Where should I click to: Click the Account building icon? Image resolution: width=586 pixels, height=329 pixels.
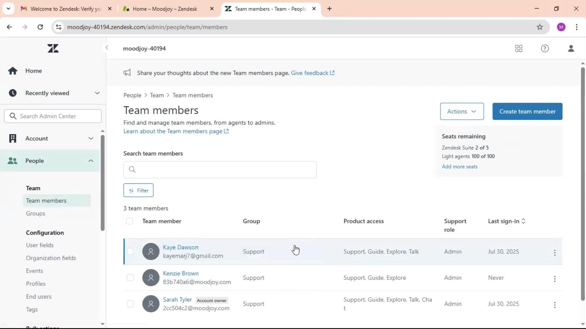coord(13,138)
